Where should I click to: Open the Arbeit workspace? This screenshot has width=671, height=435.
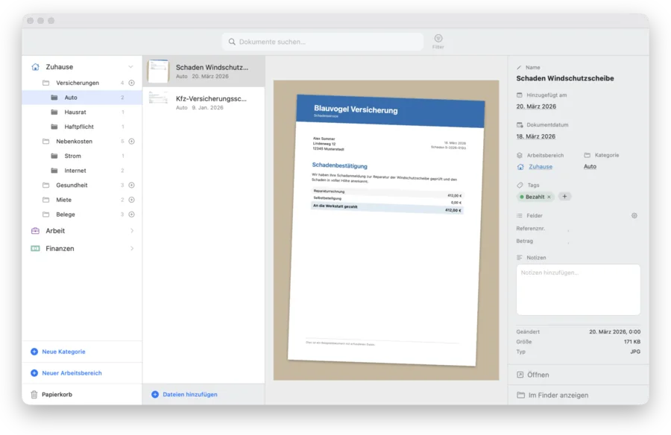point(82,231)
